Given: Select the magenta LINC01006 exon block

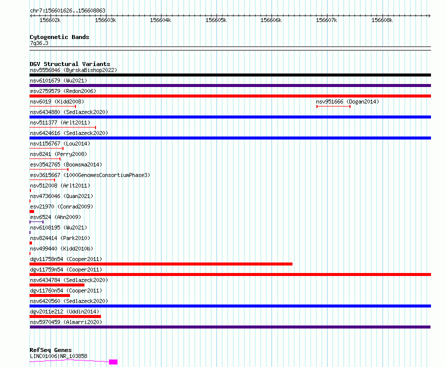Looking at the screenshot, I should tap(113, 362).
